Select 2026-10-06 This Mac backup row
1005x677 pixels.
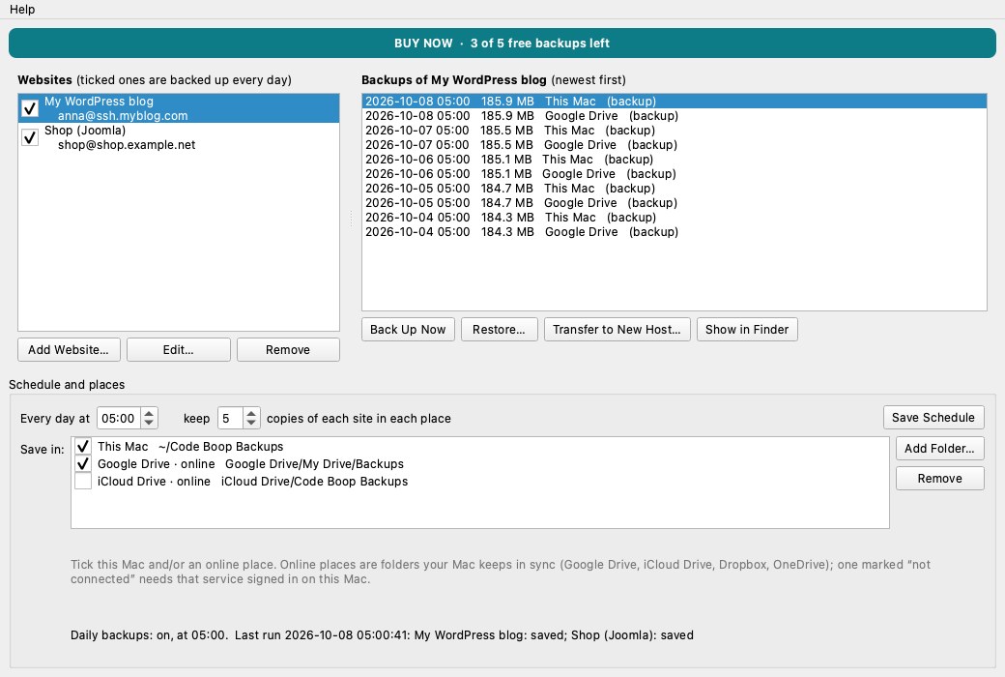[675, 160]
